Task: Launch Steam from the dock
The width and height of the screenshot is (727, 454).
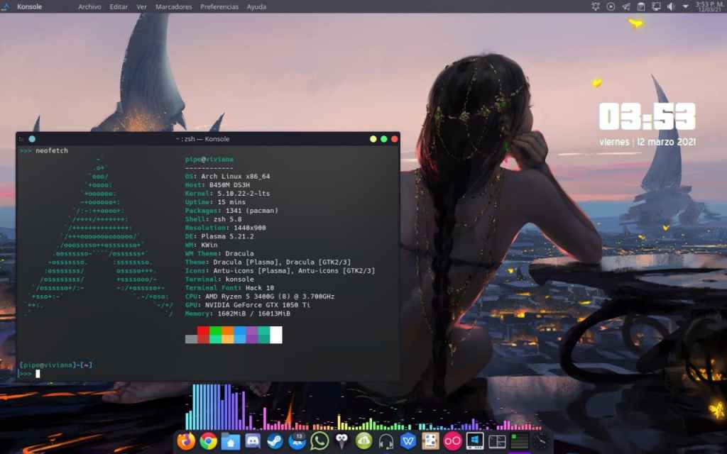Action: pos(275,441)
